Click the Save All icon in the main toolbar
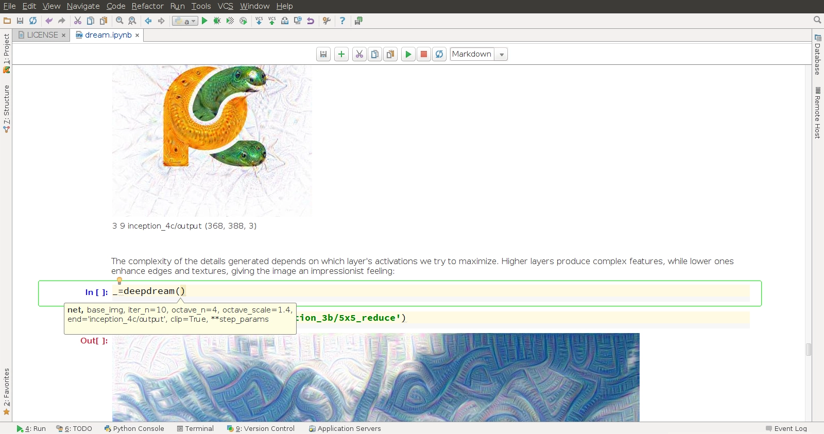Image resolution: width=824 pixels, height=434 pixels. pyautogui.click(x=20, y=21)
